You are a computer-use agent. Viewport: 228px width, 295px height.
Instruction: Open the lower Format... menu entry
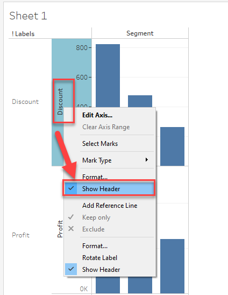(x=95, y=246)
